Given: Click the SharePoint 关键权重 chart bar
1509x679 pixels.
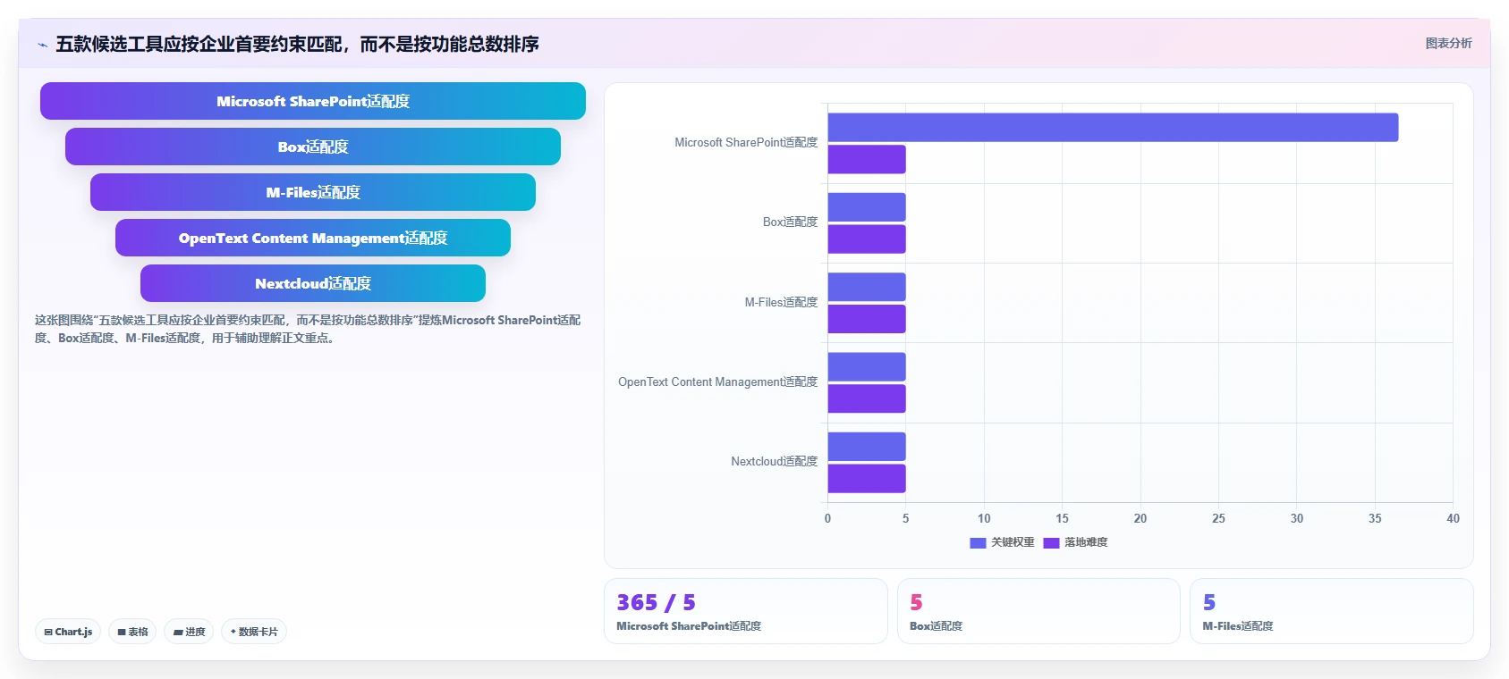Looking at the screenshot, I should (x=1113, y=127).
